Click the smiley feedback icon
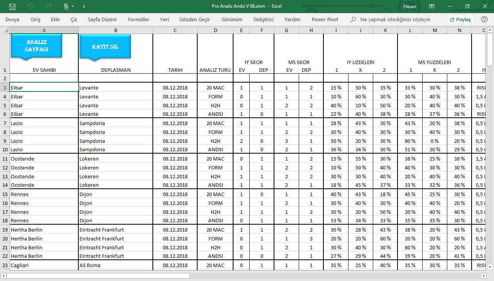This screenshot has height=281, width=494. click(x=484, y=19)
